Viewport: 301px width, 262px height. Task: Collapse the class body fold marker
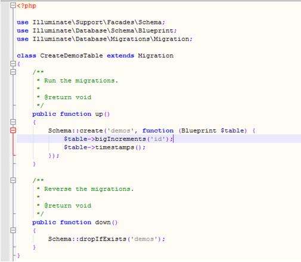coord(13,64)
